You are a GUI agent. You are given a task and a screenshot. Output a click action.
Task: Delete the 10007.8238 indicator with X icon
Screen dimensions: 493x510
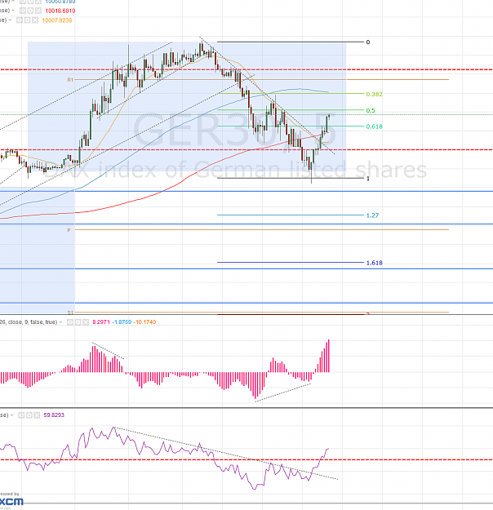[35, 20]
